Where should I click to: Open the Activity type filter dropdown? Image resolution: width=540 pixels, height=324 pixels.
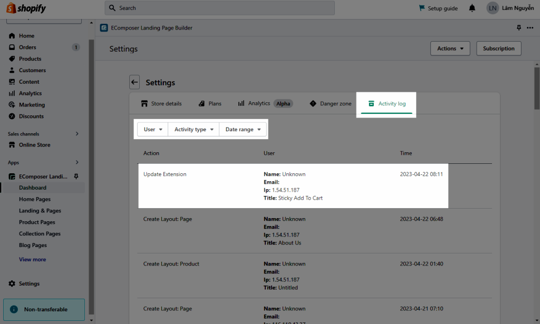point(194,129)
